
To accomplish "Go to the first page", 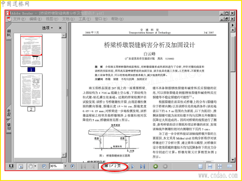I will point(83,167).
